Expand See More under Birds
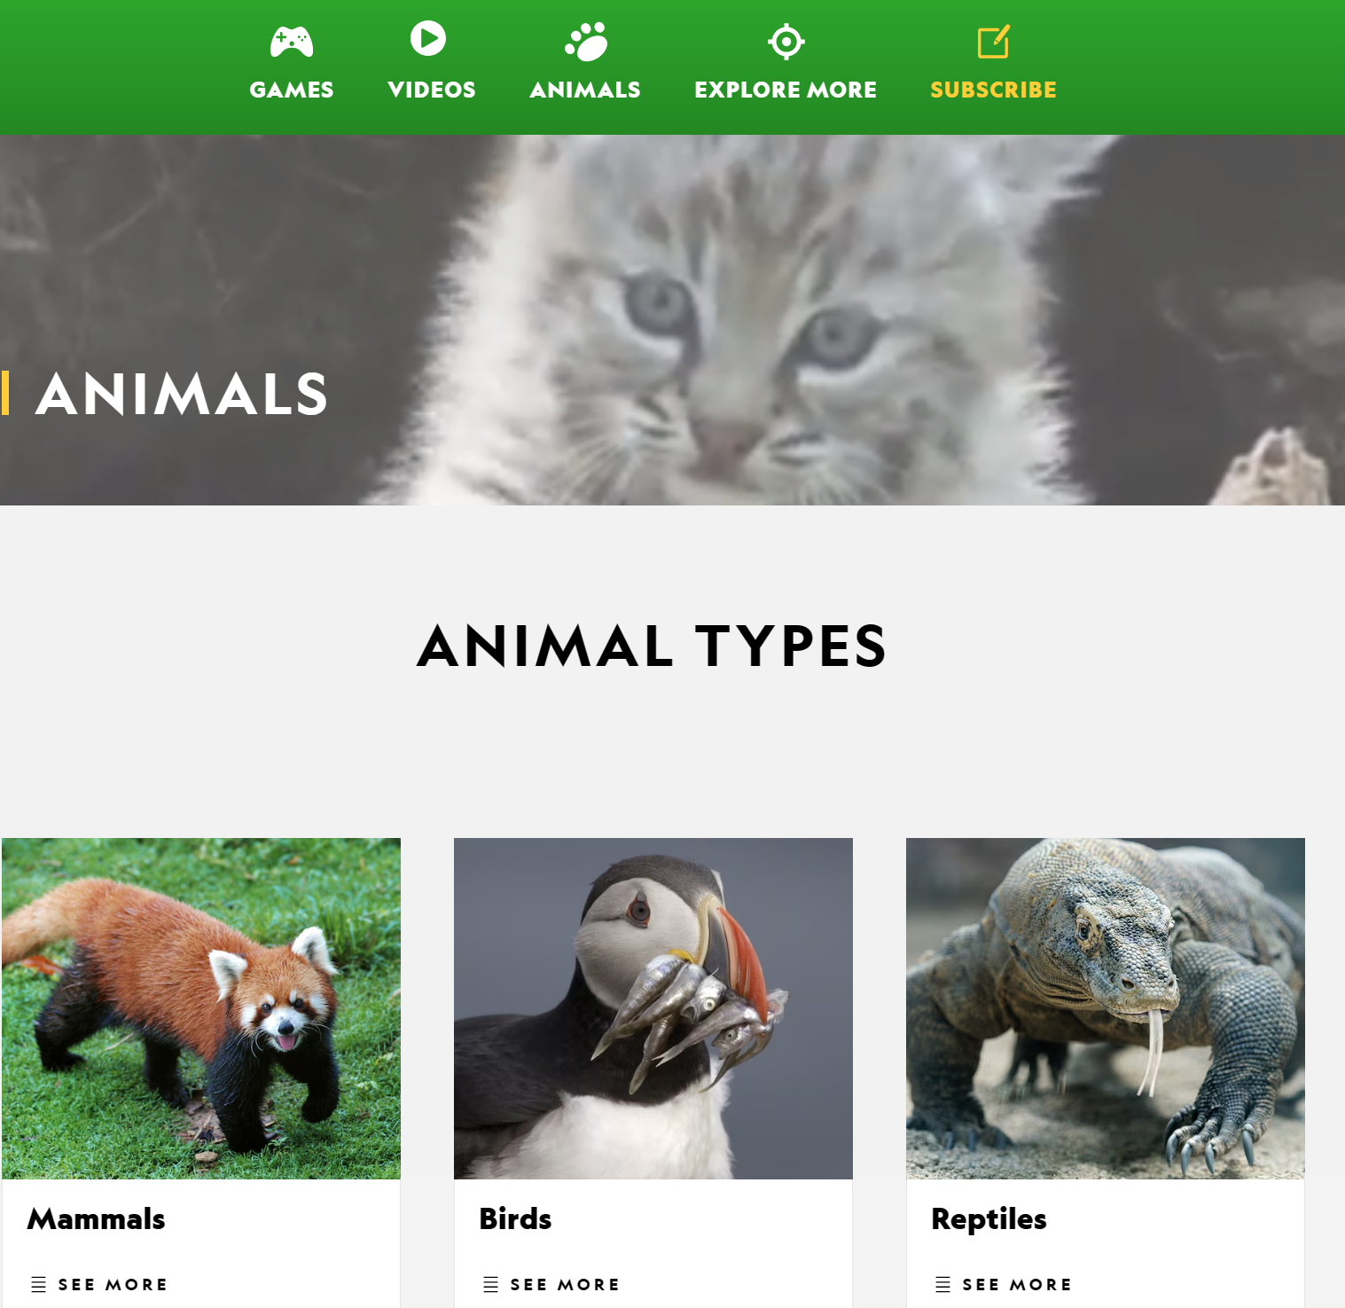 (x=565, y=1284)
